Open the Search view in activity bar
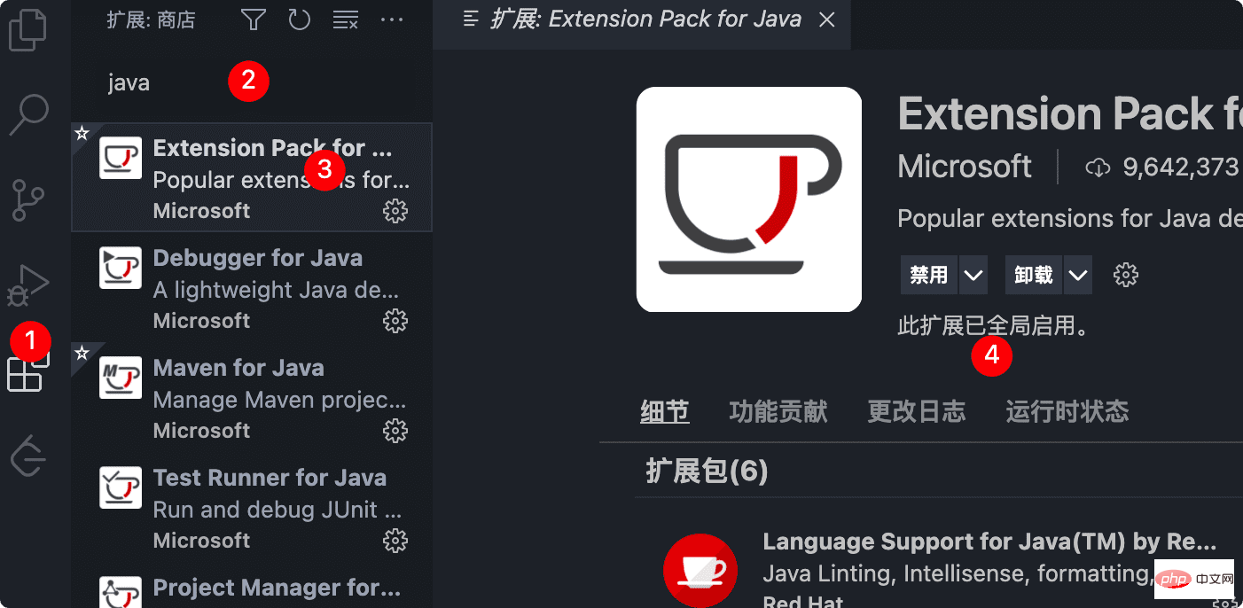The height and width of the screenshot is (608, 1243). [28, 114]
